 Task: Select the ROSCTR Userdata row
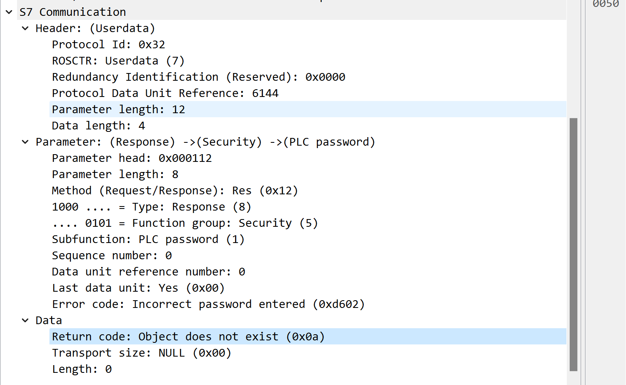click(118, 61)
